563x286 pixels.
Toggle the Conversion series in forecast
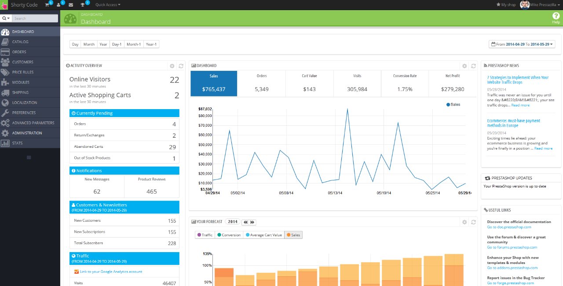[229, 235]
